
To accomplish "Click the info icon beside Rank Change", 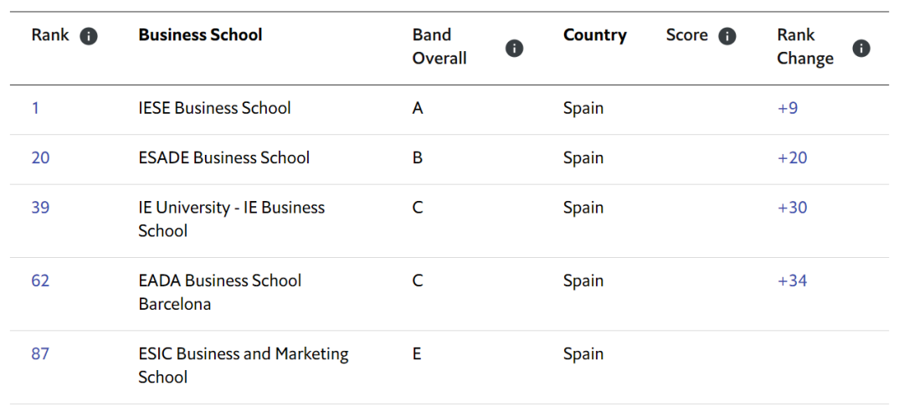I will tap(861, 48).
